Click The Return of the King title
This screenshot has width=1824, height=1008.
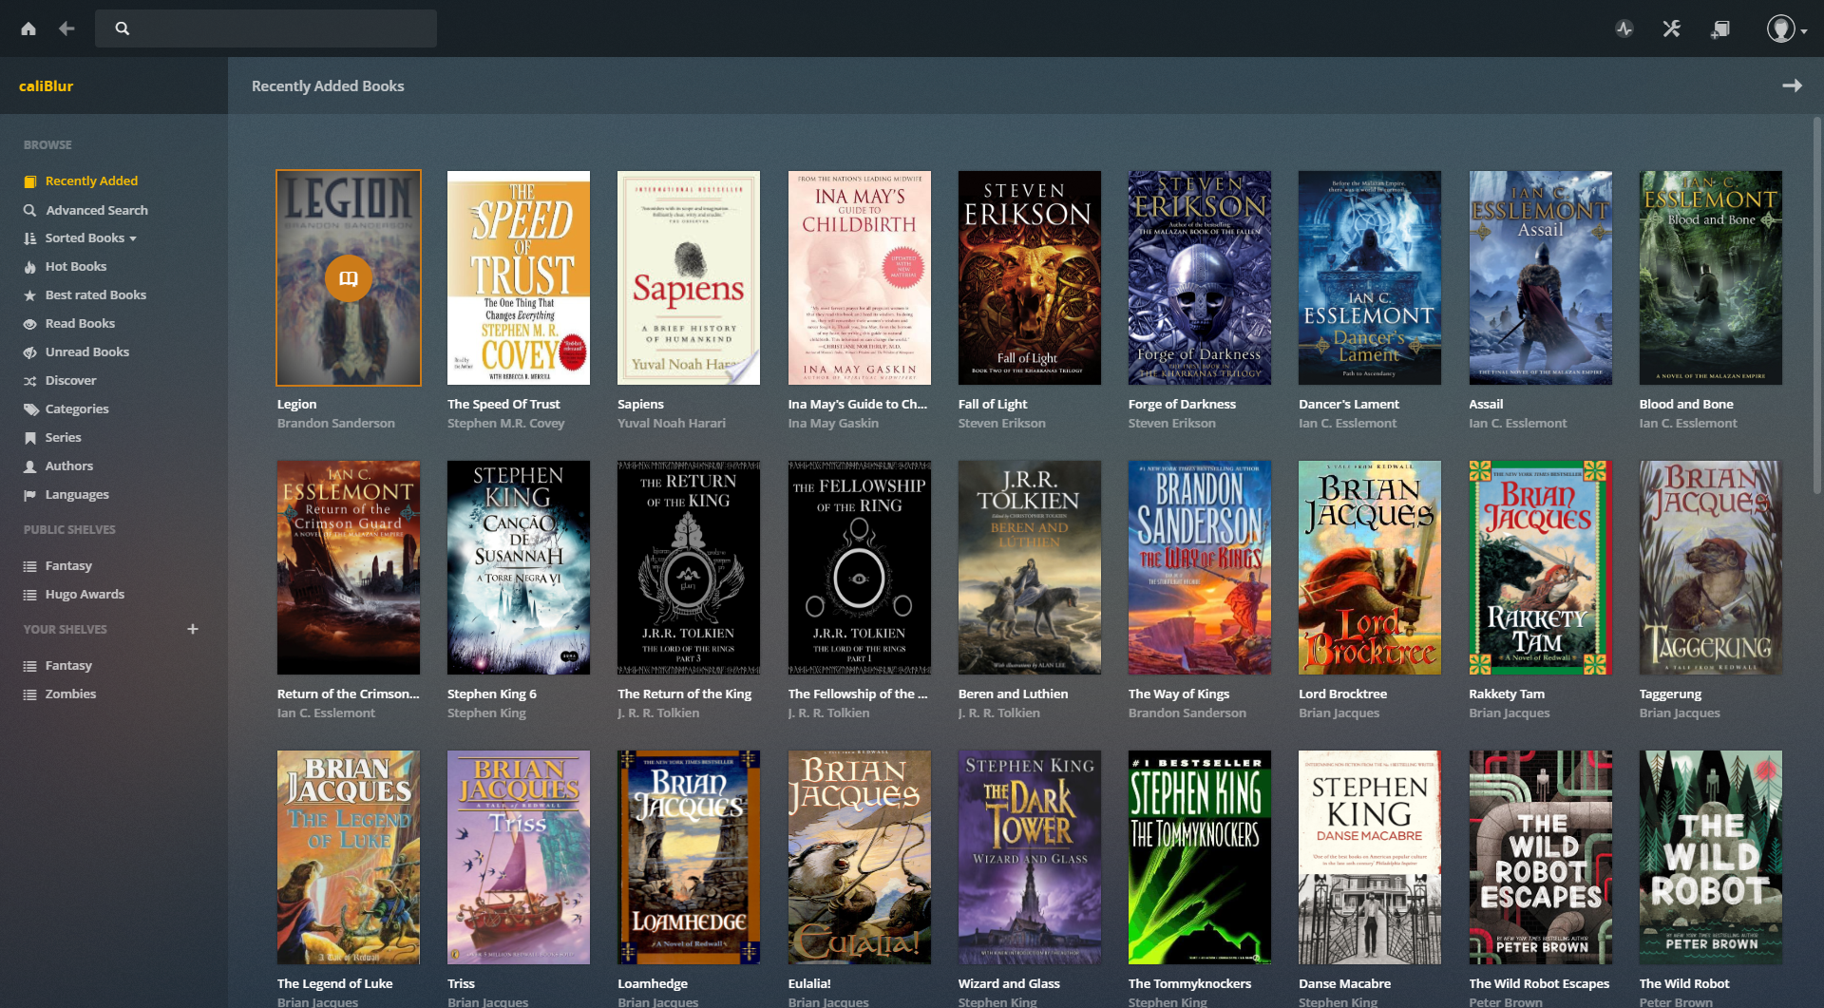[684, 694]
